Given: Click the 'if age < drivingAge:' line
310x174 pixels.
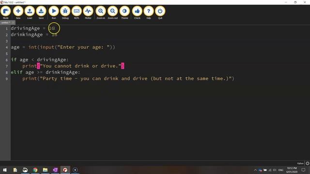Looking at the screenshot, I should tap(40, 59).
